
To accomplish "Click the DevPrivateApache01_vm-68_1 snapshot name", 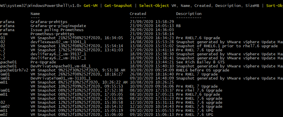I will [x=60, y=66].
